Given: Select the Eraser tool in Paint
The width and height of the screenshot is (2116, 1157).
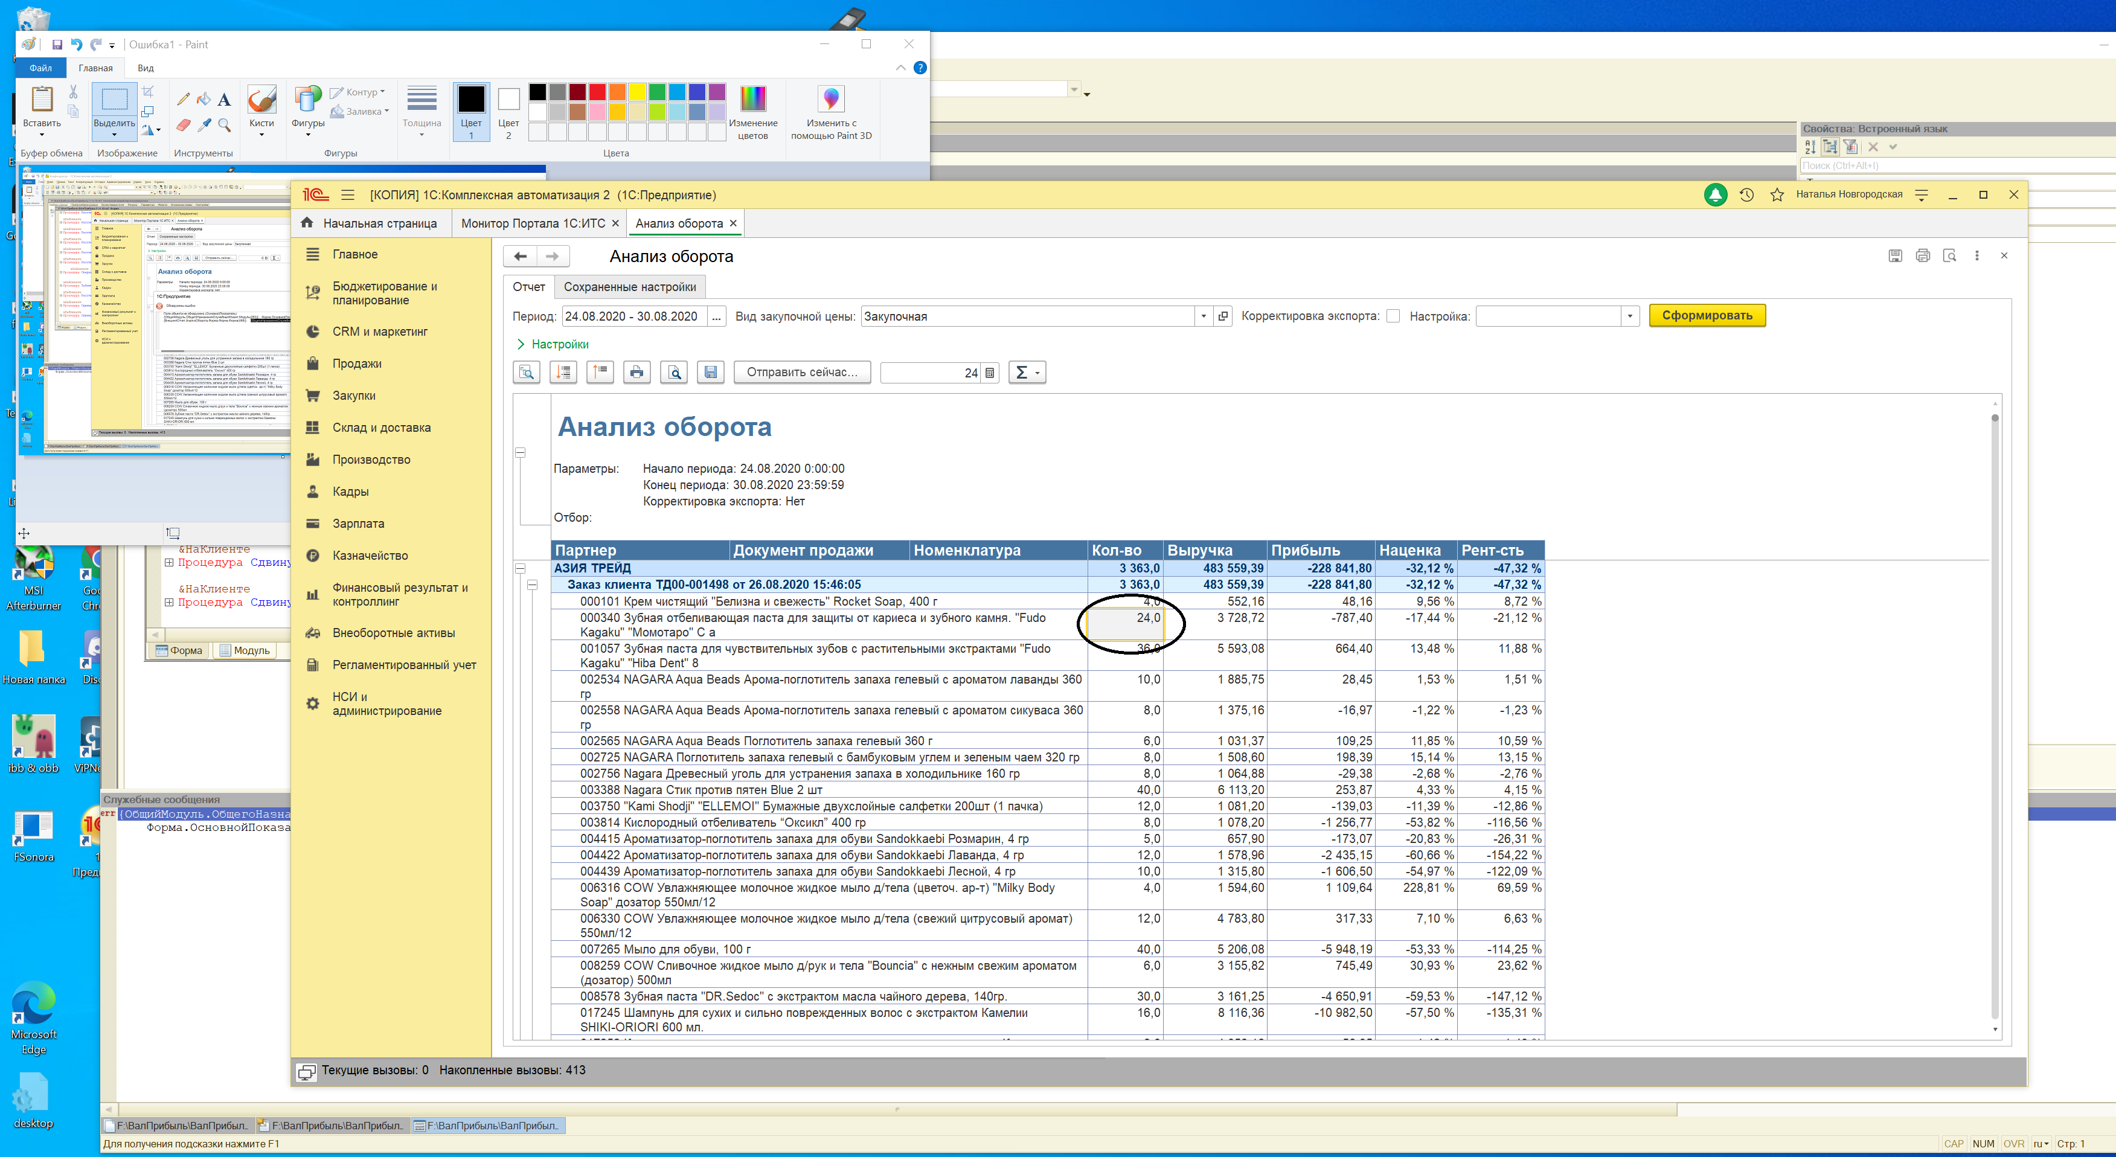Looking at the screenshot, I should tap(183, 125).
